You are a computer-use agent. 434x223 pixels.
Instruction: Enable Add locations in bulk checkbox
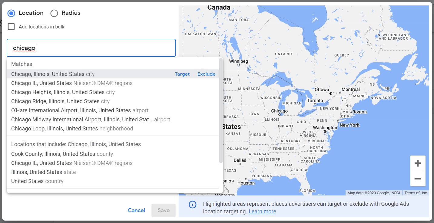[11, 27]
